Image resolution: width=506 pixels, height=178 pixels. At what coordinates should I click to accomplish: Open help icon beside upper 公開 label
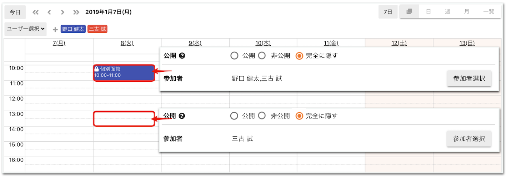point(182,56)
